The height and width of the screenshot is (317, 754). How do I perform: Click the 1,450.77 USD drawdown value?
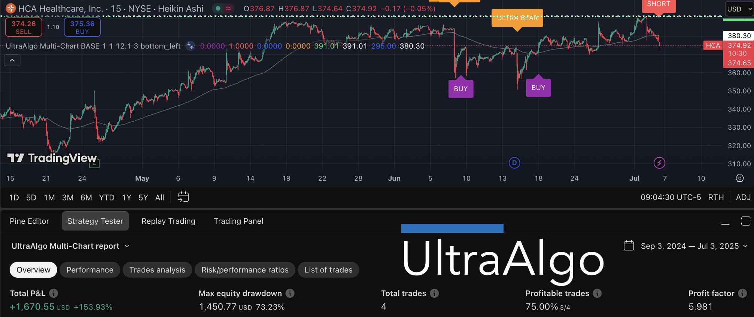(225, 307)
